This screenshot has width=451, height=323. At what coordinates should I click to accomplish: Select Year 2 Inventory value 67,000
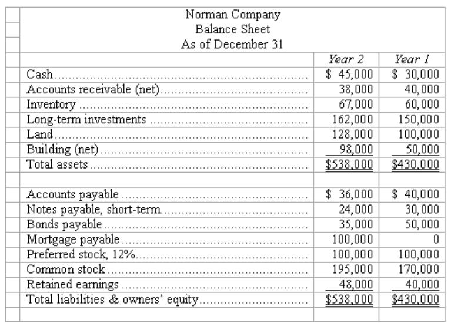coord(356,105)
